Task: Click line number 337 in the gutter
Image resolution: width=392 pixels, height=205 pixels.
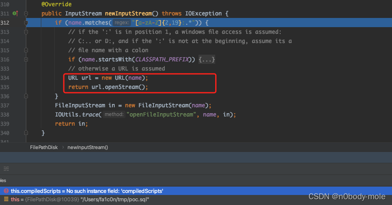Action: (x=5, y=105)
